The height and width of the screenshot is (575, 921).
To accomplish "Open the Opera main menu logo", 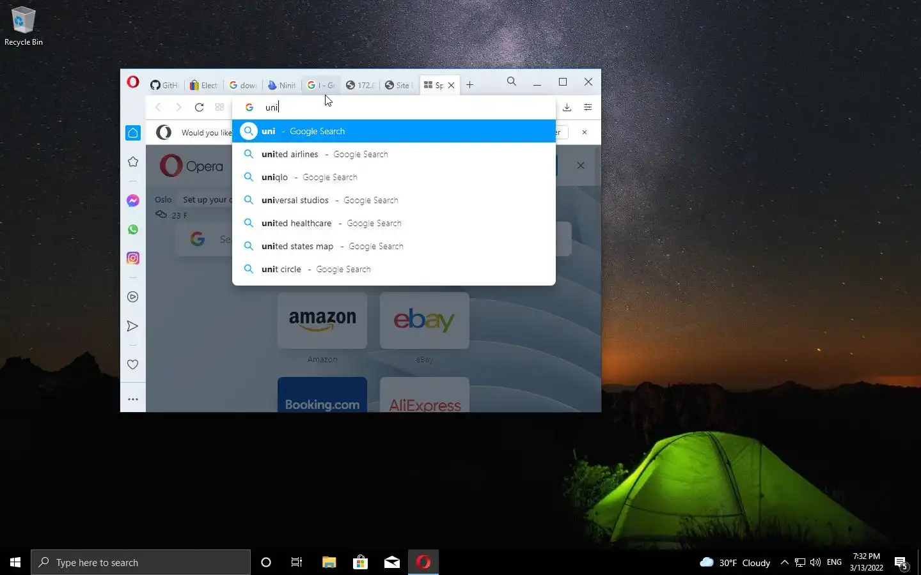I will click(x=133, y=82).
